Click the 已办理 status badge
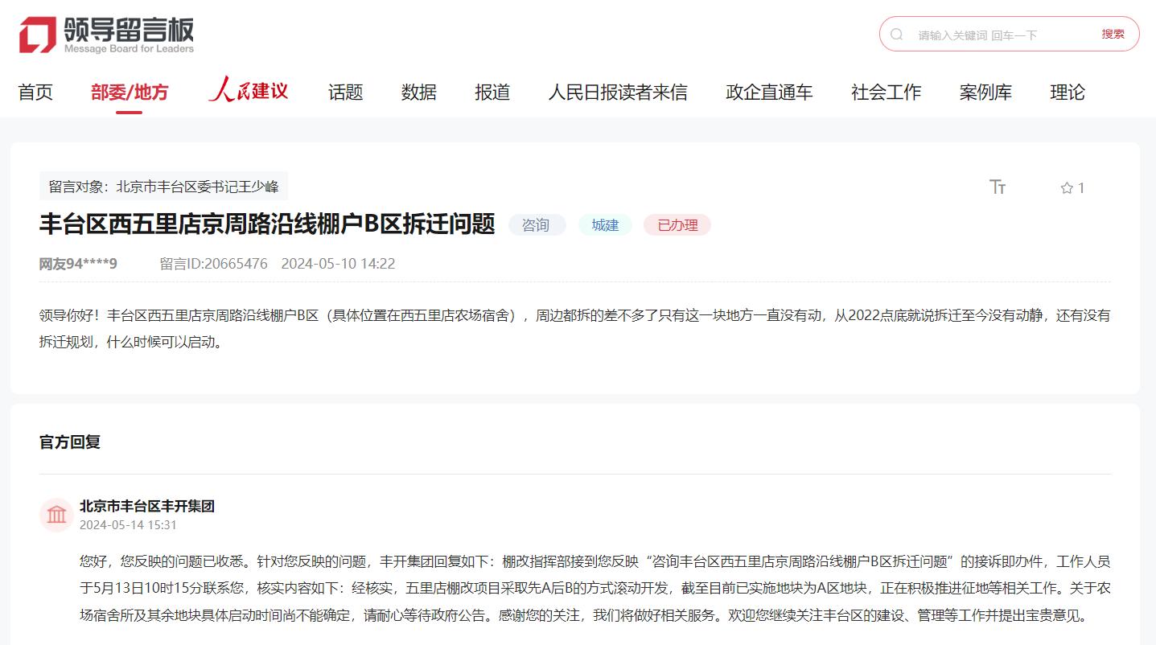1156x645 pixels. click(x=677, y=225)
